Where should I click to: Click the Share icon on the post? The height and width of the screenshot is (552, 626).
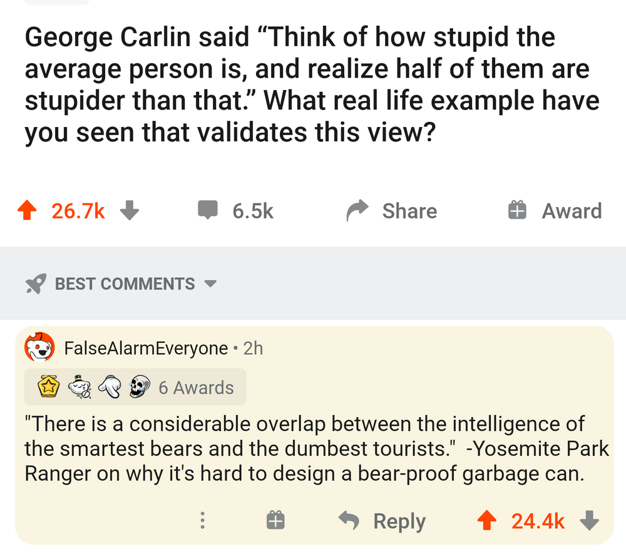[x=357, y=210]
